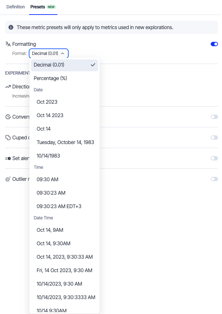This screenshot has width=222, height=314.
Task: Click the Conversion clock icon
Action: pos(8,117)
